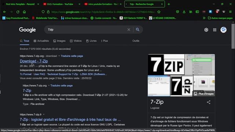Open the large 7 ZIP logo image
This screenshot has height=132, width=235.
click(x=166, y=65)
